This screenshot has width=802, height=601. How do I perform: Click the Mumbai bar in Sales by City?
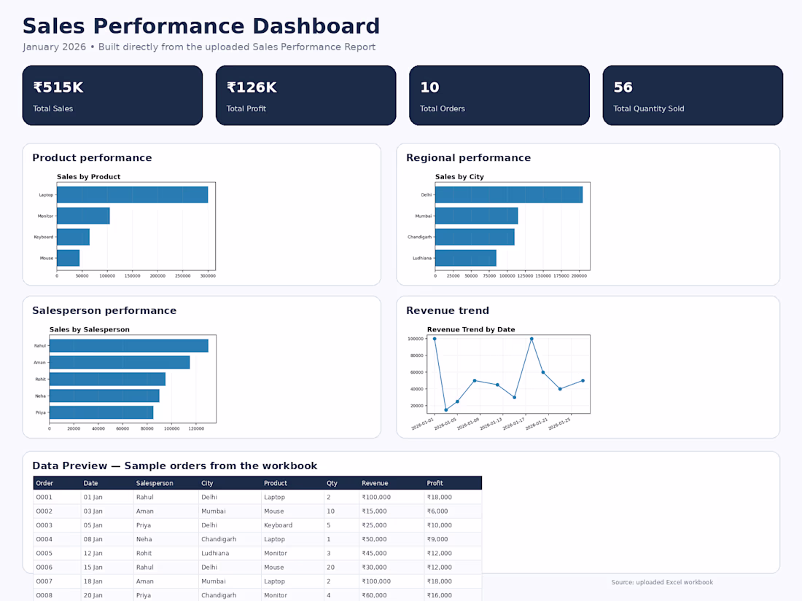pyautogui.click(x=477, y=216)
